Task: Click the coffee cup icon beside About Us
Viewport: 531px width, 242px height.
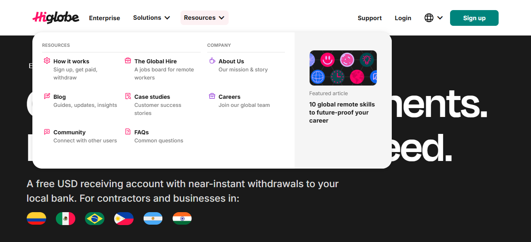Action: point(212,61)
